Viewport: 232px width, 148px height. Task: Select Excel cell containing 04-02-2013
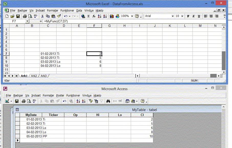coord(48,66)
